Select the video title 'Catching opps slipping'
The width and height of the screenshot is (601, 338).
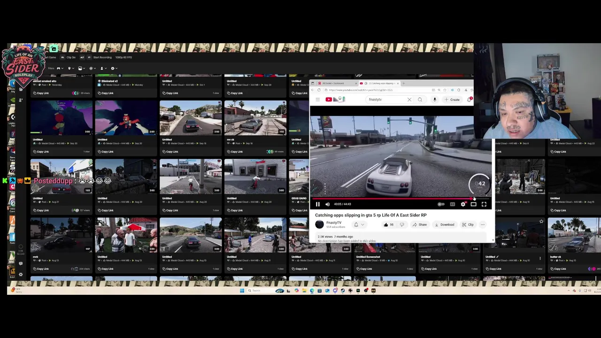(x=370, y=215)
